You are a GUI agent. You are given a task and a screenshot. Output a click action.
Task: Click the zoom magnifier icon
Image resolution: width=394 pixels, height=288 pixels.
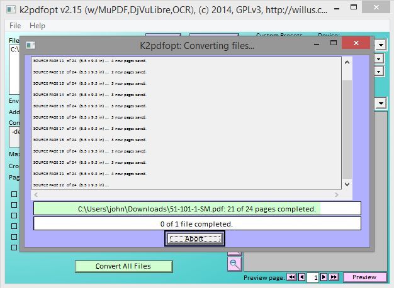click(234, 264)
